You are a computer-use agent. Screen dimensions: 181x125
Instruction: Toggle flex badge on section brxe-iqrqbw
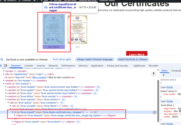(x=97, y=90)
